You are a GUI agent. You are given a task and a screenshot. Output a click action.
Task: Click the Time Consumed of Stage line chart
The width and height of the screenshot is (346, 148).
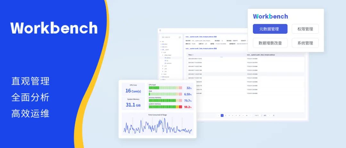tap(158, 126)
